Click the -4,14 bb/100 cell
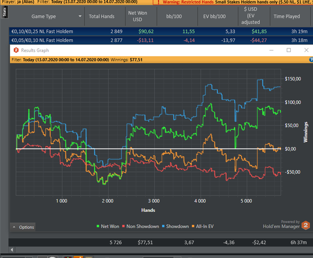Image resolution: width=313 pixels, height=258 pixels. click(189, 40)
